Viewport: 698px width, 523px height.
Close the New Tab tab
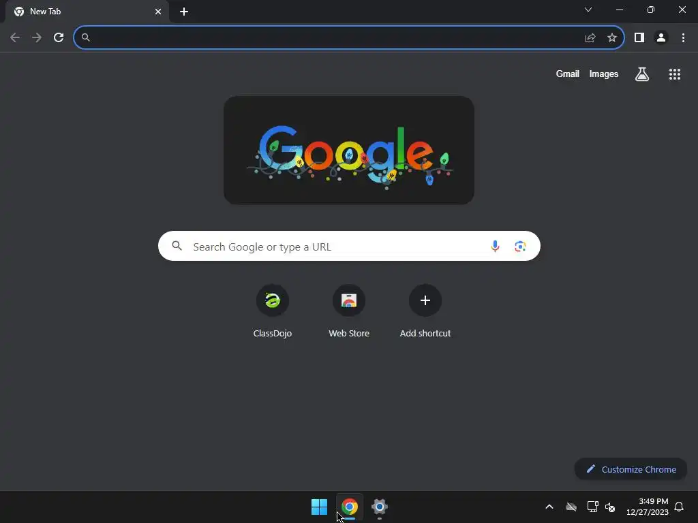coord(158,12)
